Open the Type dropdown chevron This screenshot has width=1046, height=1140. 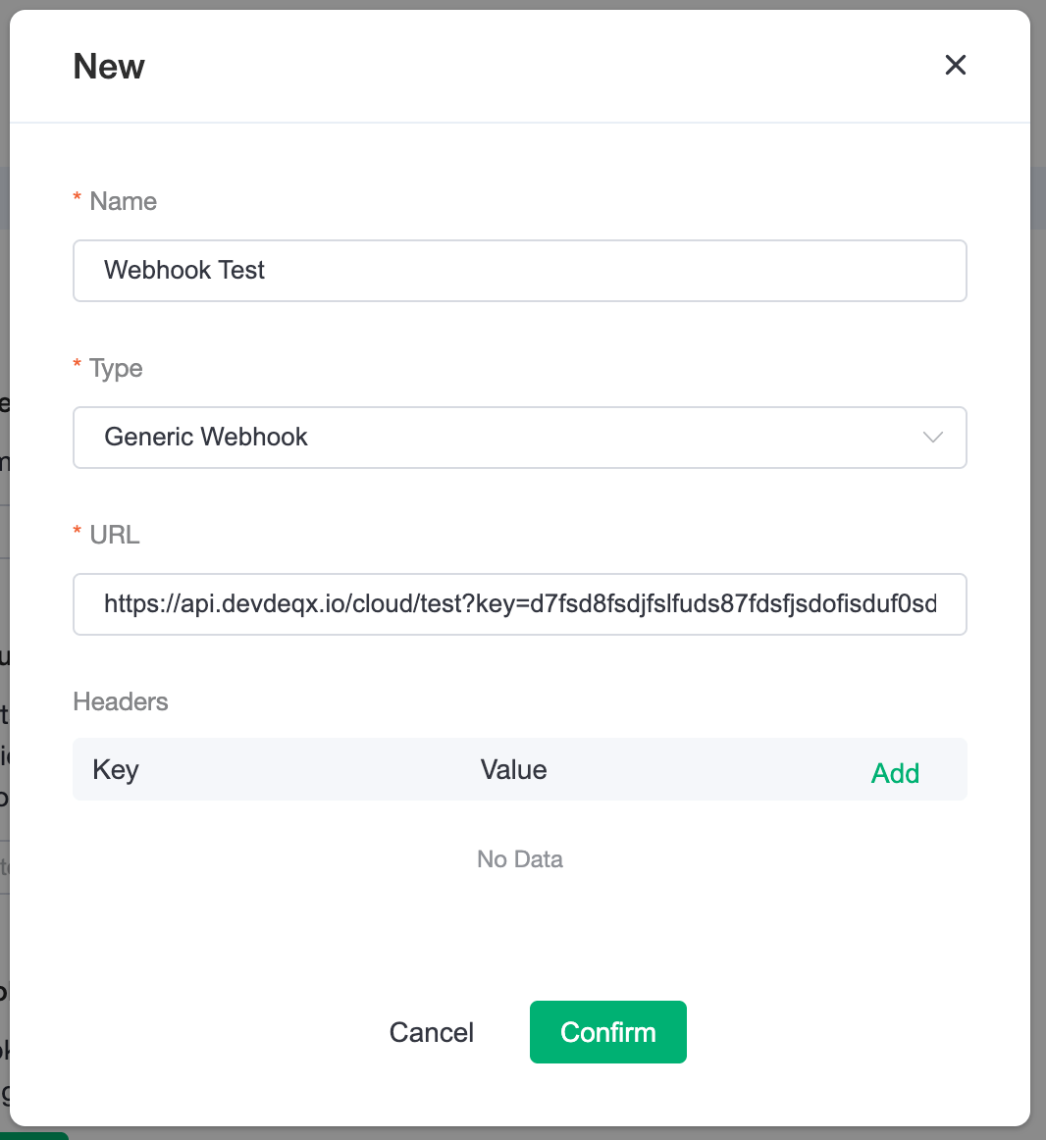tap(932, 438)
